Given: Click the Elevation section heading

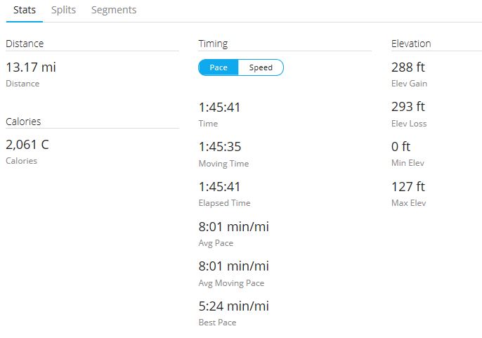Looking at the screenshot, I should pyautogui.click(x=411, y=44).
